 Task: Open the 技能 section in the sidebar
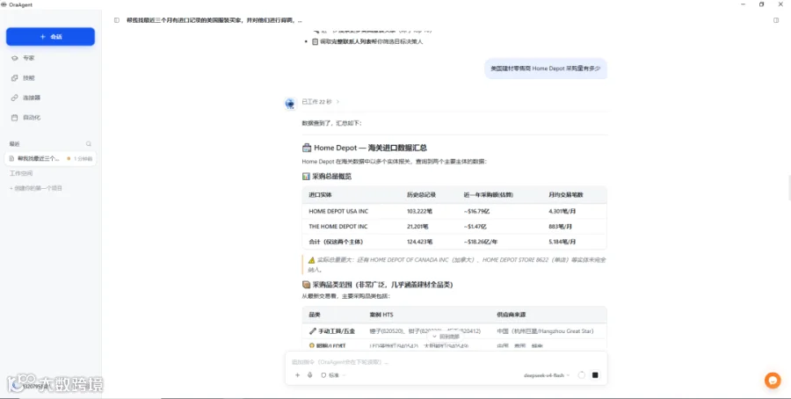point(29,78)
